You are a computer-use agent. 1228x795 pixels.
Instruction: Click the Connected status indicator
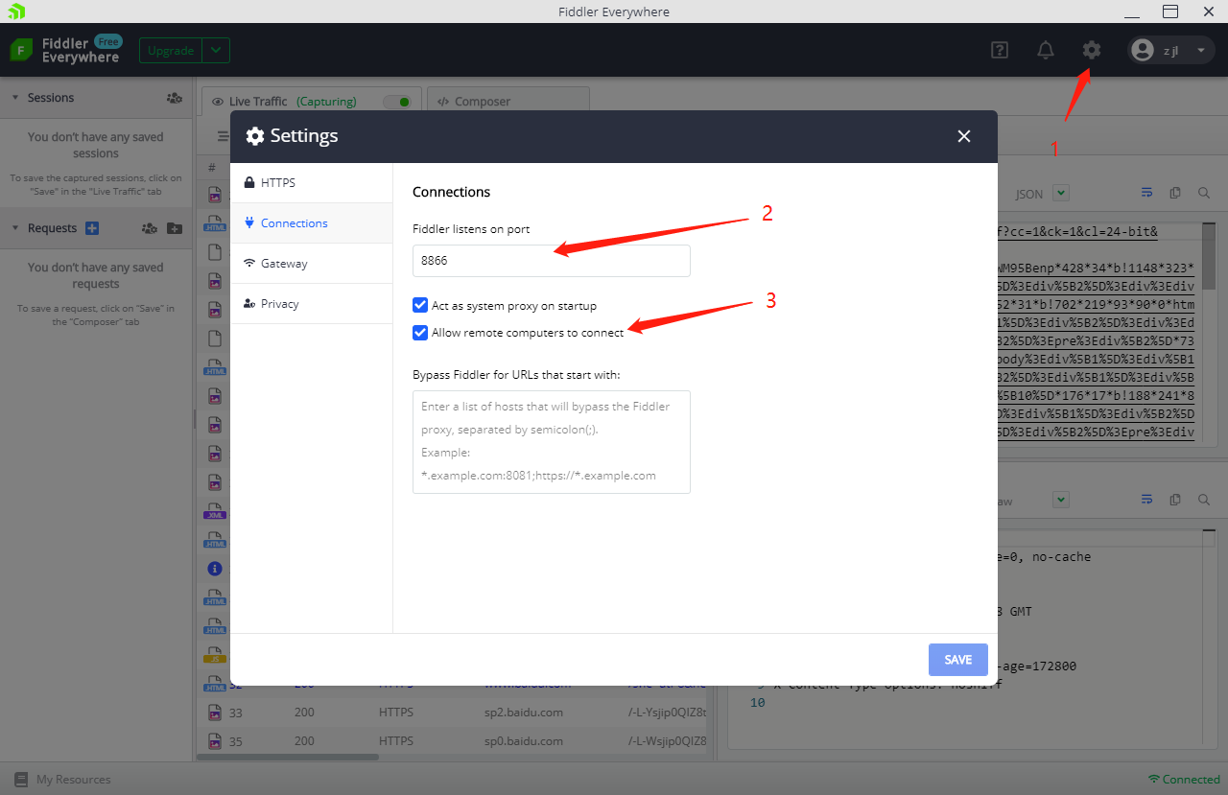(1185, 780)
